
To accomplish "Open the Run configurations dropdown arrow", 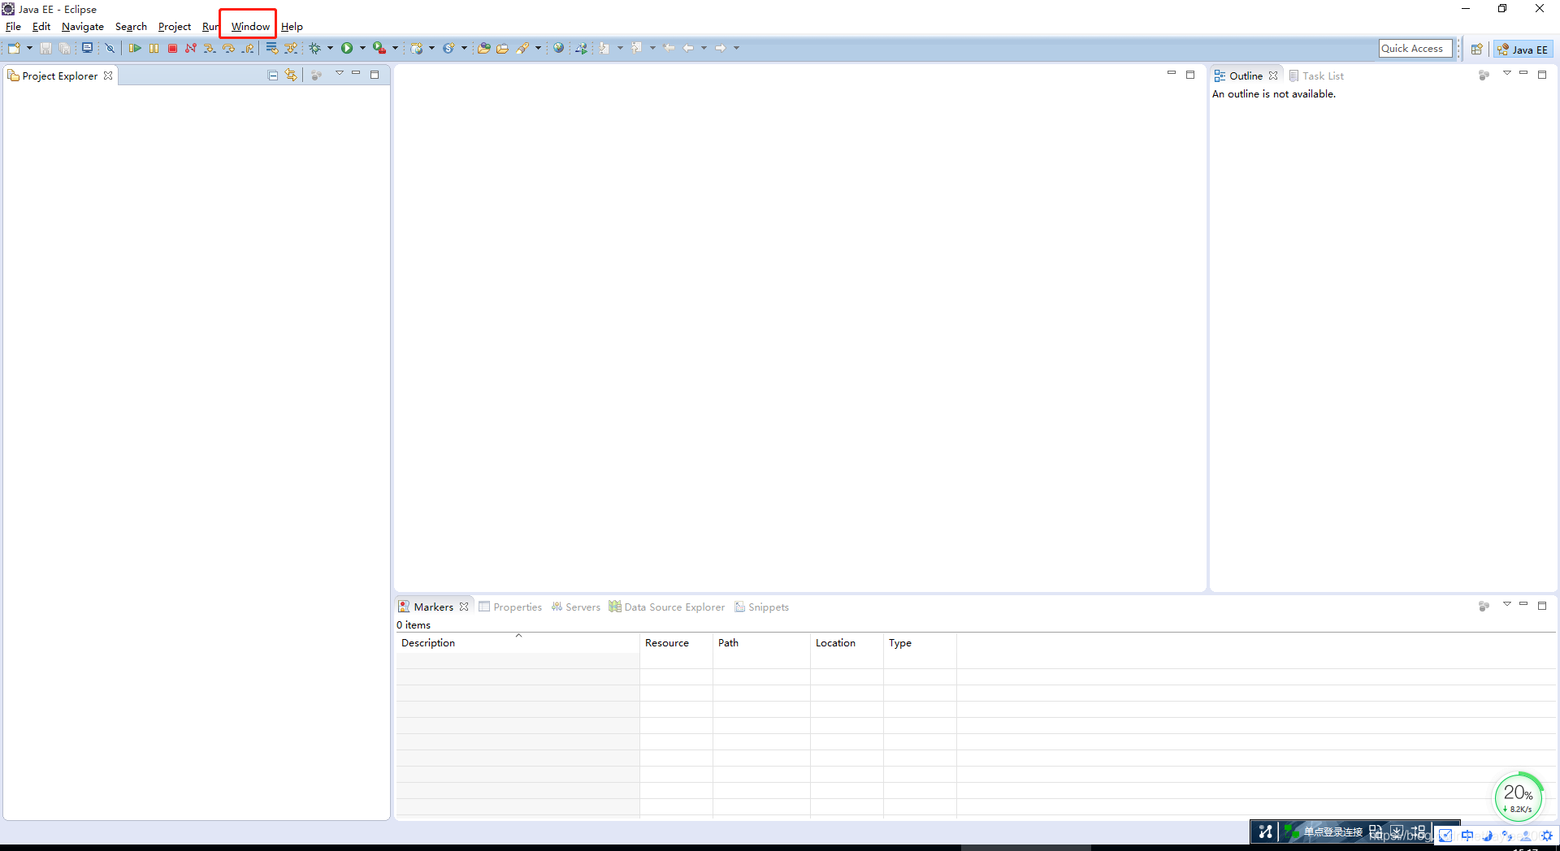I will pos(362,49).
